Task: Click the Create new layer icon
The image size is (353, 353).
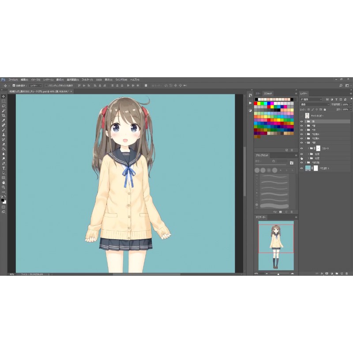Action: pos(342,274)
